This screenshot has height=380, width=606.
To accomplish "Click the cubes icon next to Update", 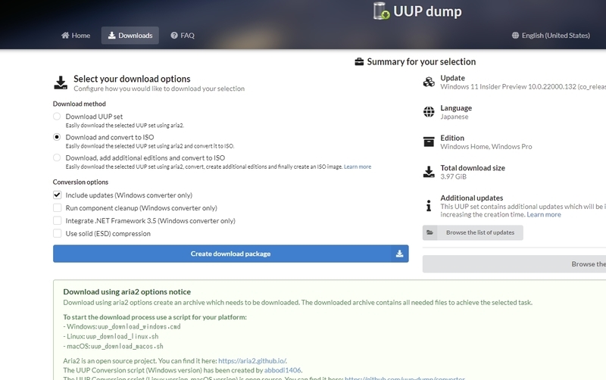I will (429, 82).
